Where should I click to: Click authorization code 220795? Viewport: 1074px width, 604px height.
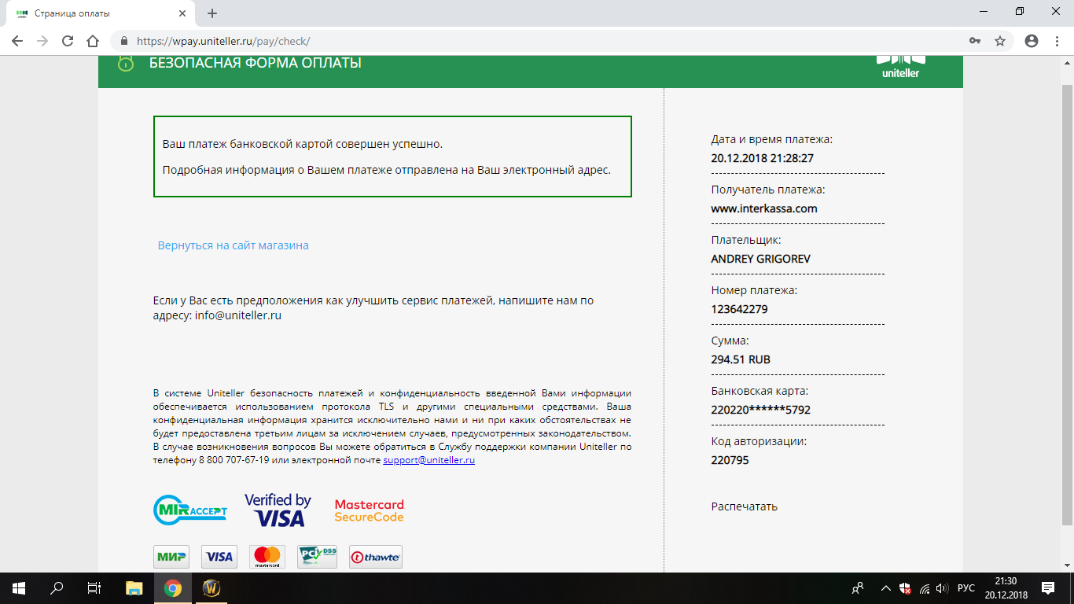point(730,460)
